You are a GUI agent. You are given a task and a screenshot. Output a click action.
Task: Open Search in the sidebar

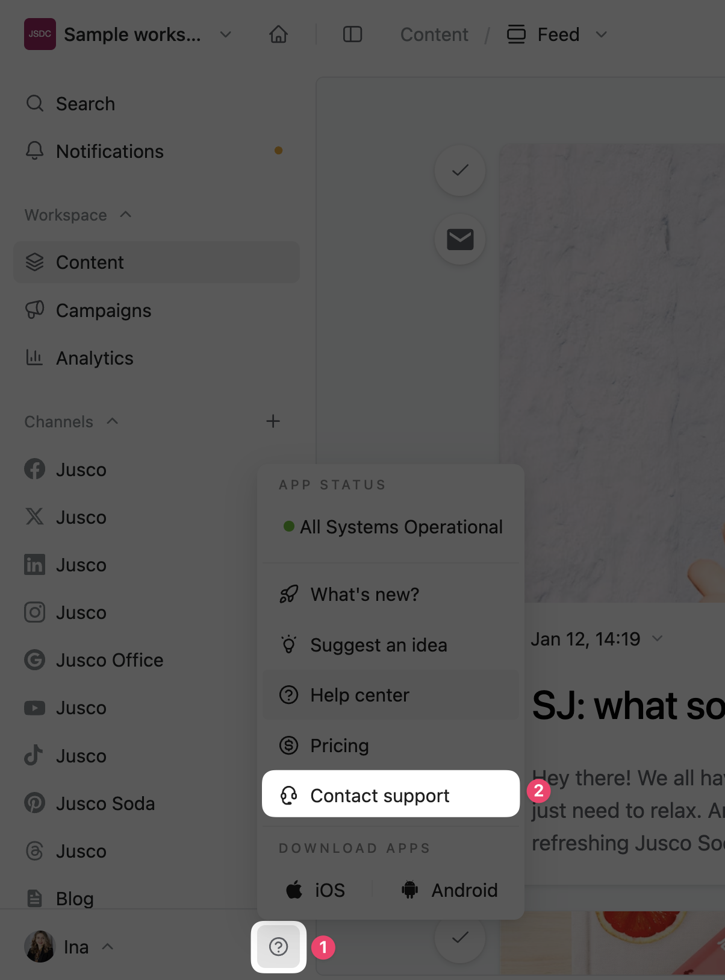click(x=85, y=104)
